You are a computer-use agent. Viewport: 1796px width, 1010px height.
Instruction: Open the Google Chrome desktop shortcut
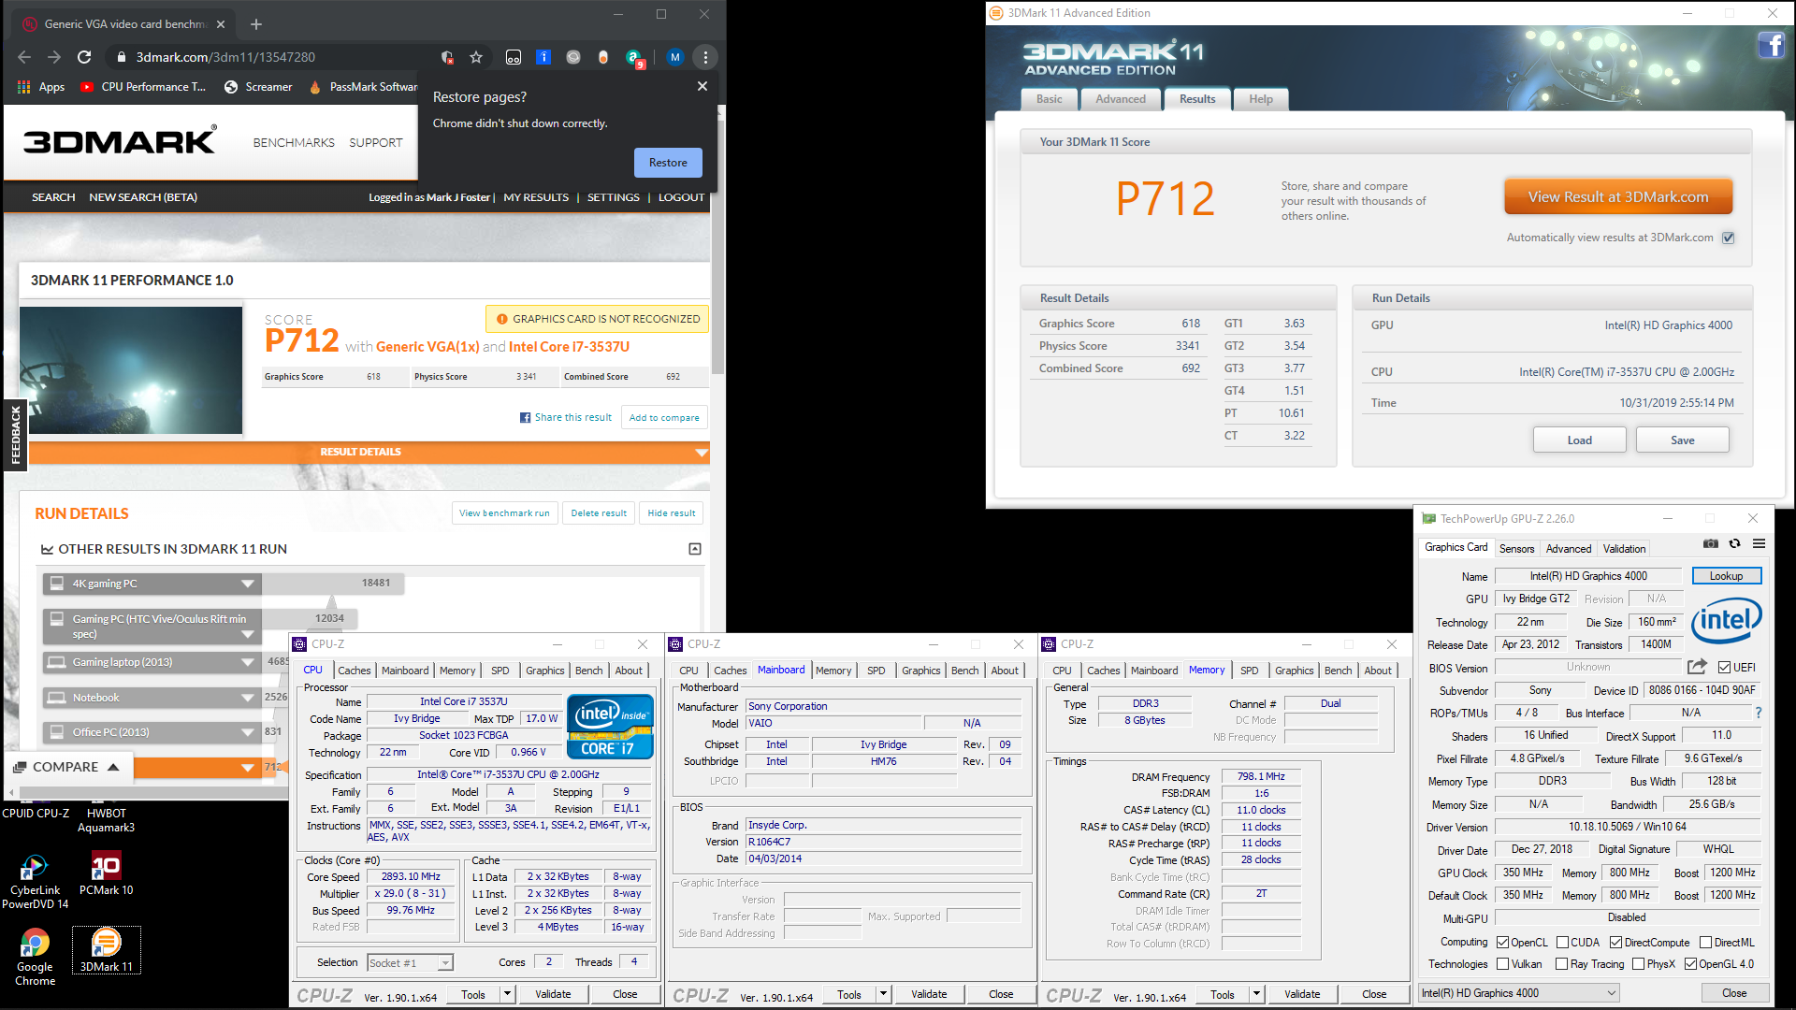(35, 958)
